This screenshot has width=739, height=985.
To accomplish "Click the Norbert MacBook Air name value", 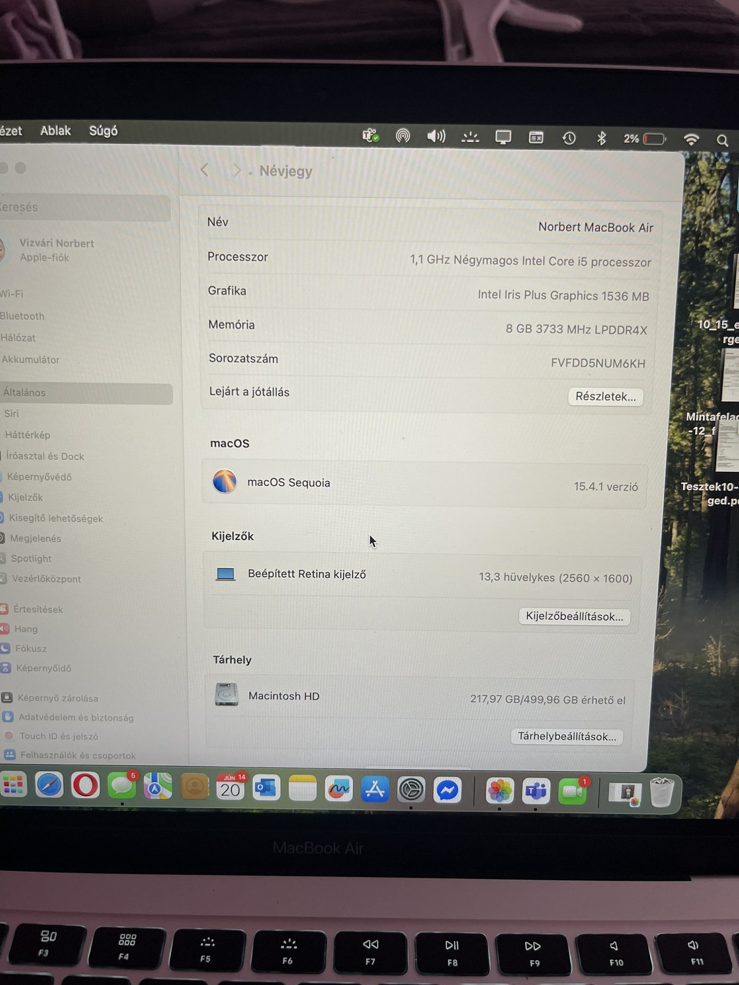I will (595, 227).
